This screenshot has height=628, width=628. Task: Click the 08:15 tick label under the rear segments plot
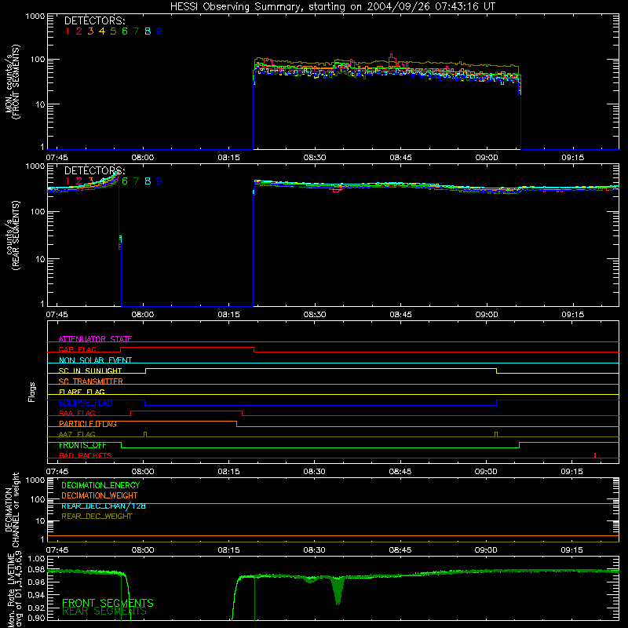tap(228, 315)
